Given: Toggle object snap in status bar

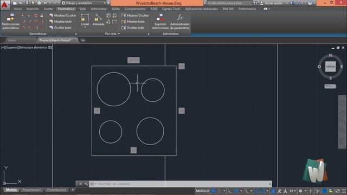Looking at the screenshot, I should [262, 191].
